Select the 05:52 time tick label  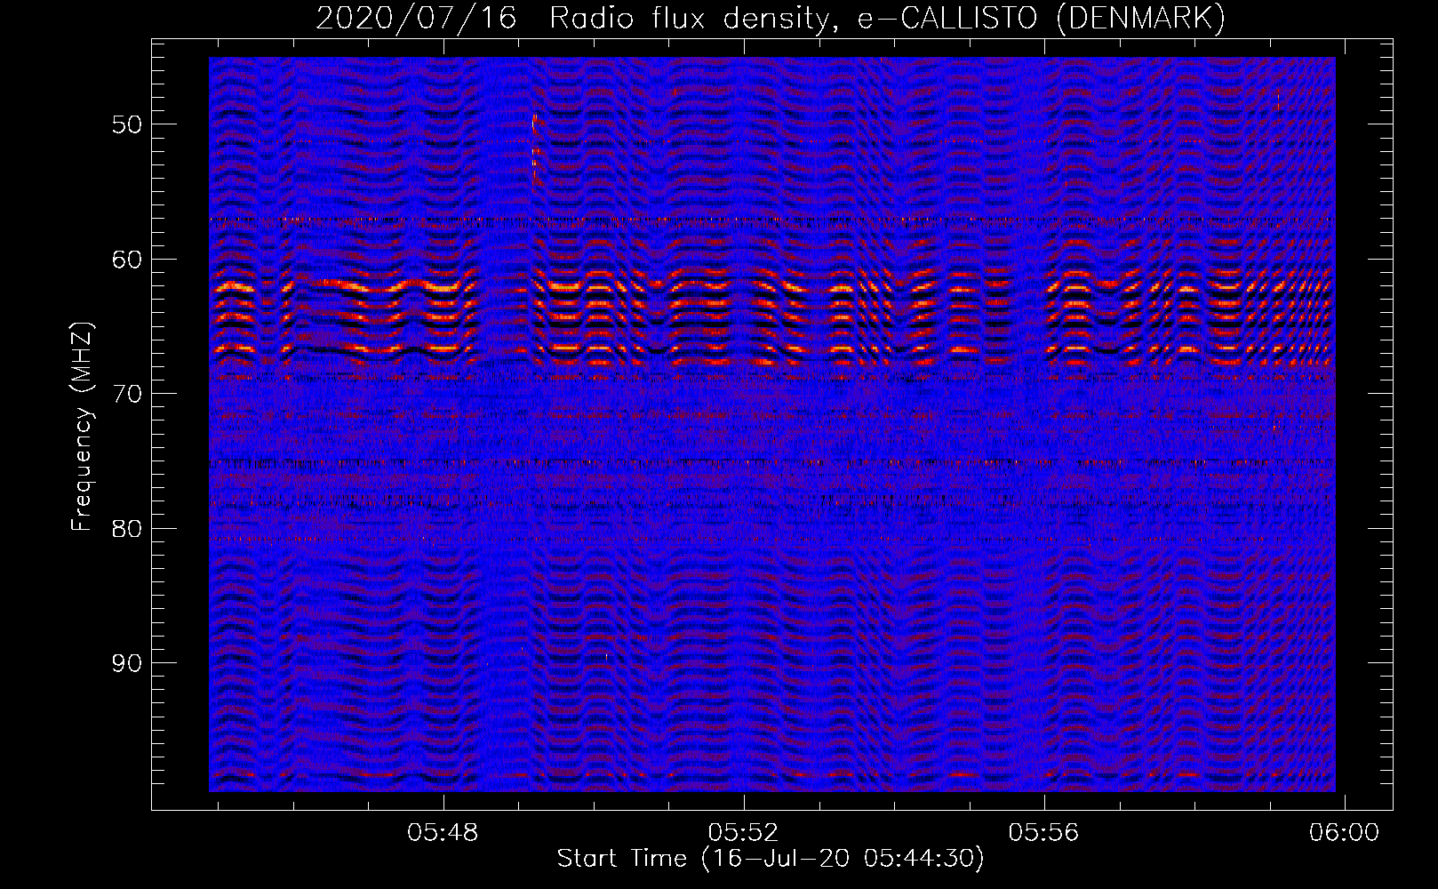pyautogui.click(x=743, y=833)
